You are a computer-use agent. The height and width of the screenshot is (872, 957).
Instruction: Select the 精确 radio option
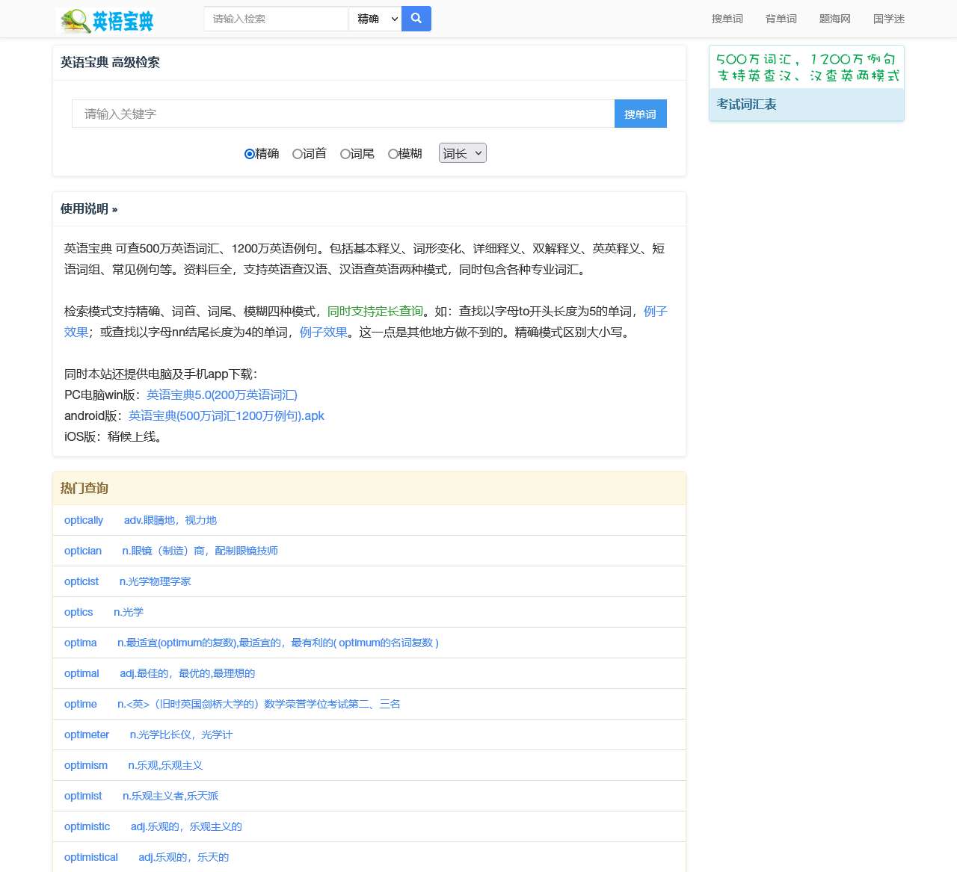250,154
